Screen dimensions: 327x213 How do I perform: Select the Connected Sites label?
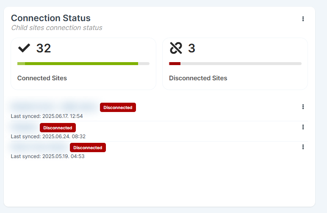(x=42, y=78)
